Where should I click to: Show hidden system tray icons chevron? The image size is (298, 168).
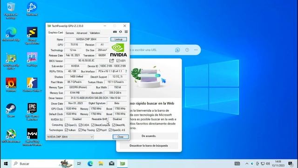click(x=247, y=164)
